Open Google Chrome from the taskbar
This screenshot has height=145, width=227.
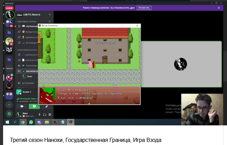click(x=23, y=122)
